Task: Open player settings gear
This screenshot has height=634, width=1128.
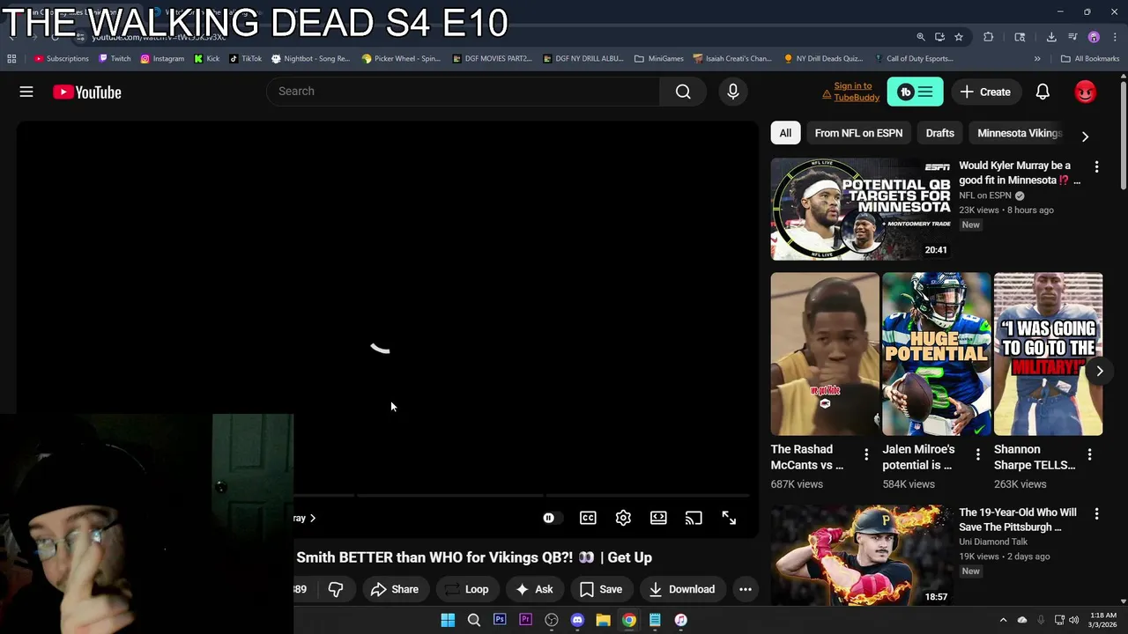Action: [x=623, y=518]
